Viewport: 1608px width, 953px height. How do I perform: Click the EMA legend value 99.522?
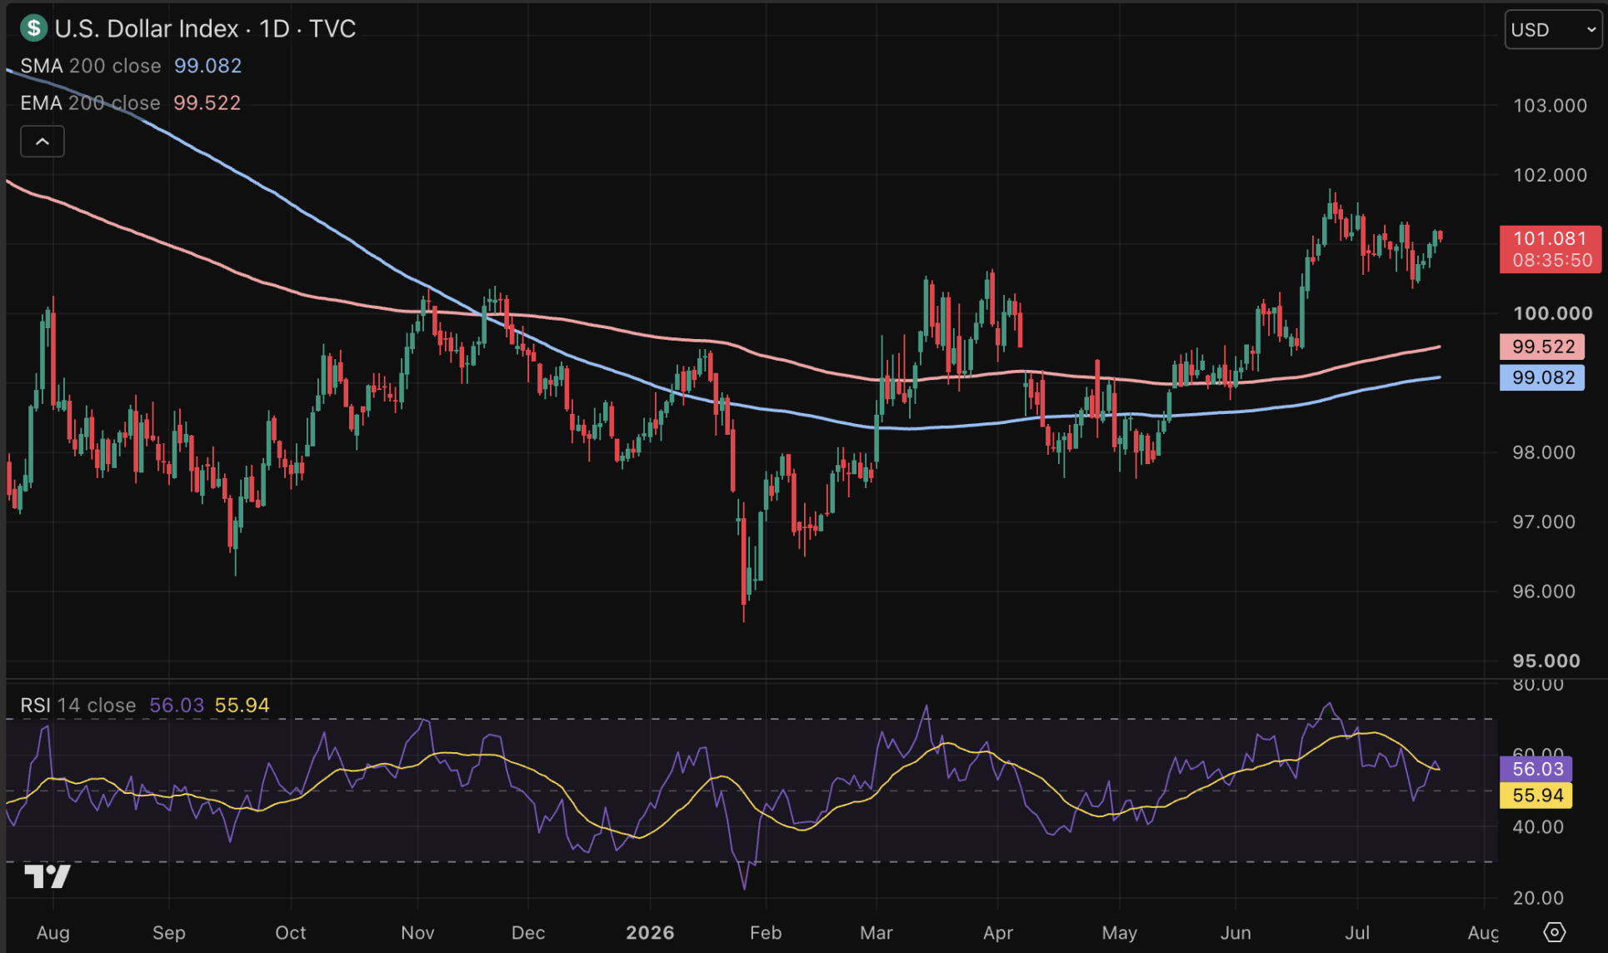207,102
